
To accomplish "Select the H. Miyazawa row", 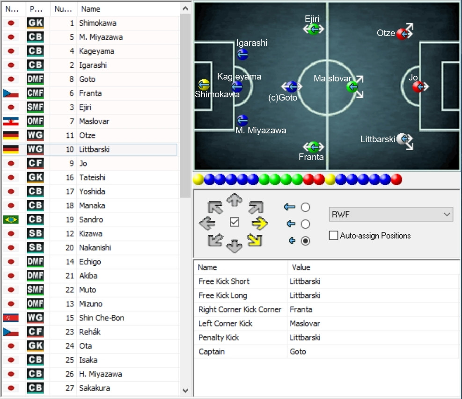I will click(x=90, y=374).
